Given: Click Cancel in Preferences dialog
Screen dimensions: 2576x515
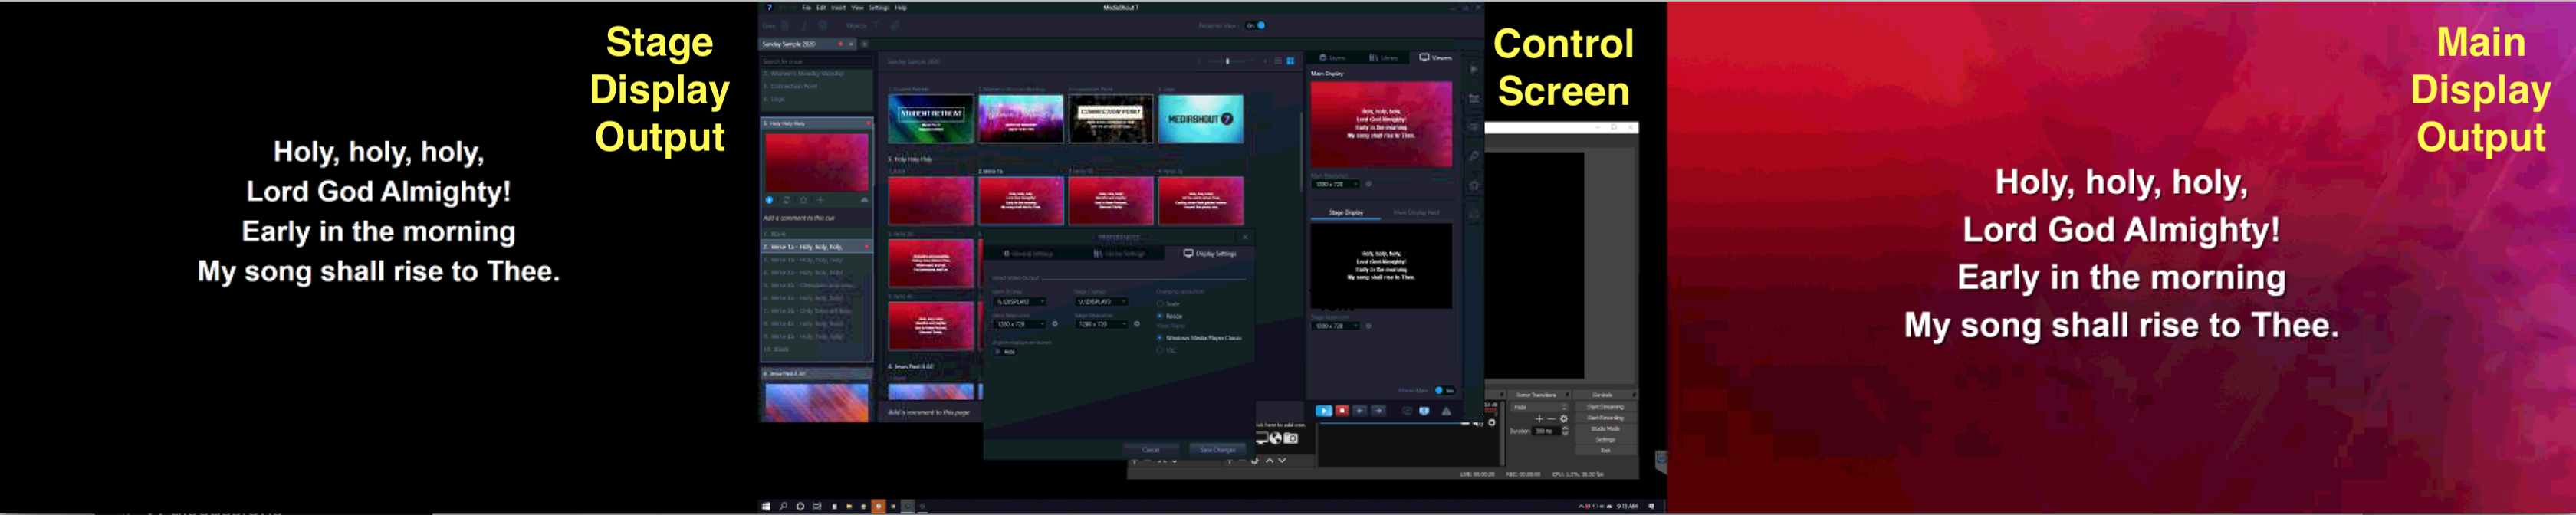Looking at the screenshot, I should click(1151, 450).
